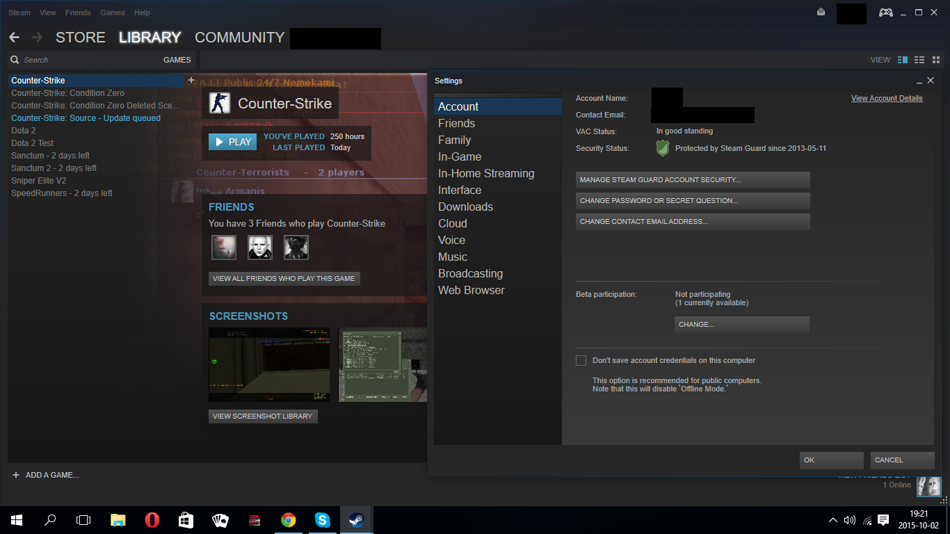Open the Steam inbox envelope icon
950x534 pixels.
(x=821, y=13)
